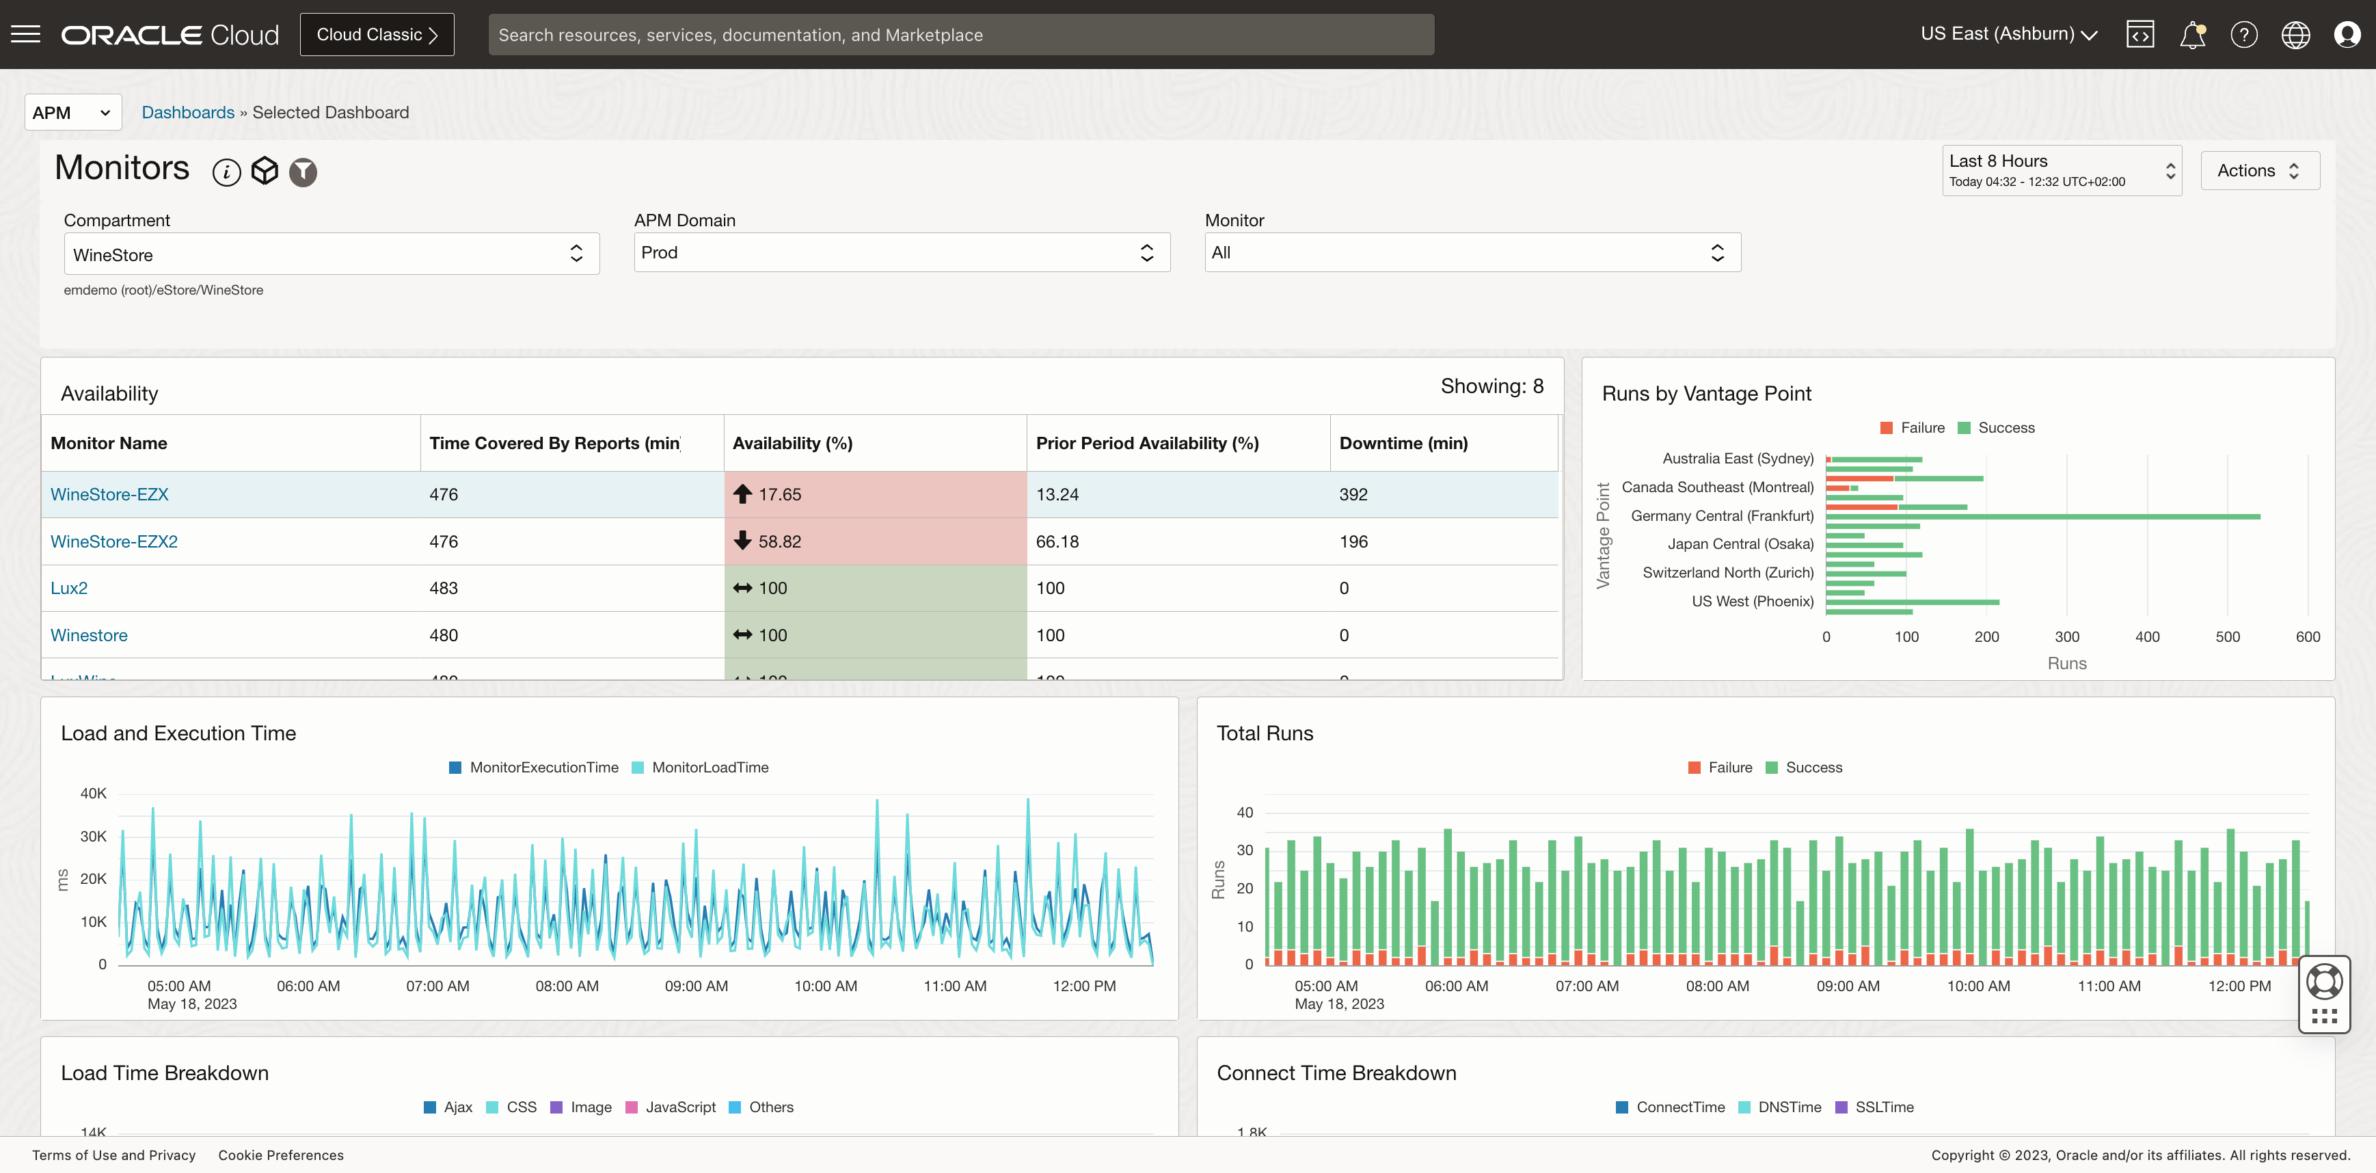Screen dimensions: 2376x1173
Task: Open the Help question mark icon
Action: tap(2244, 34)
